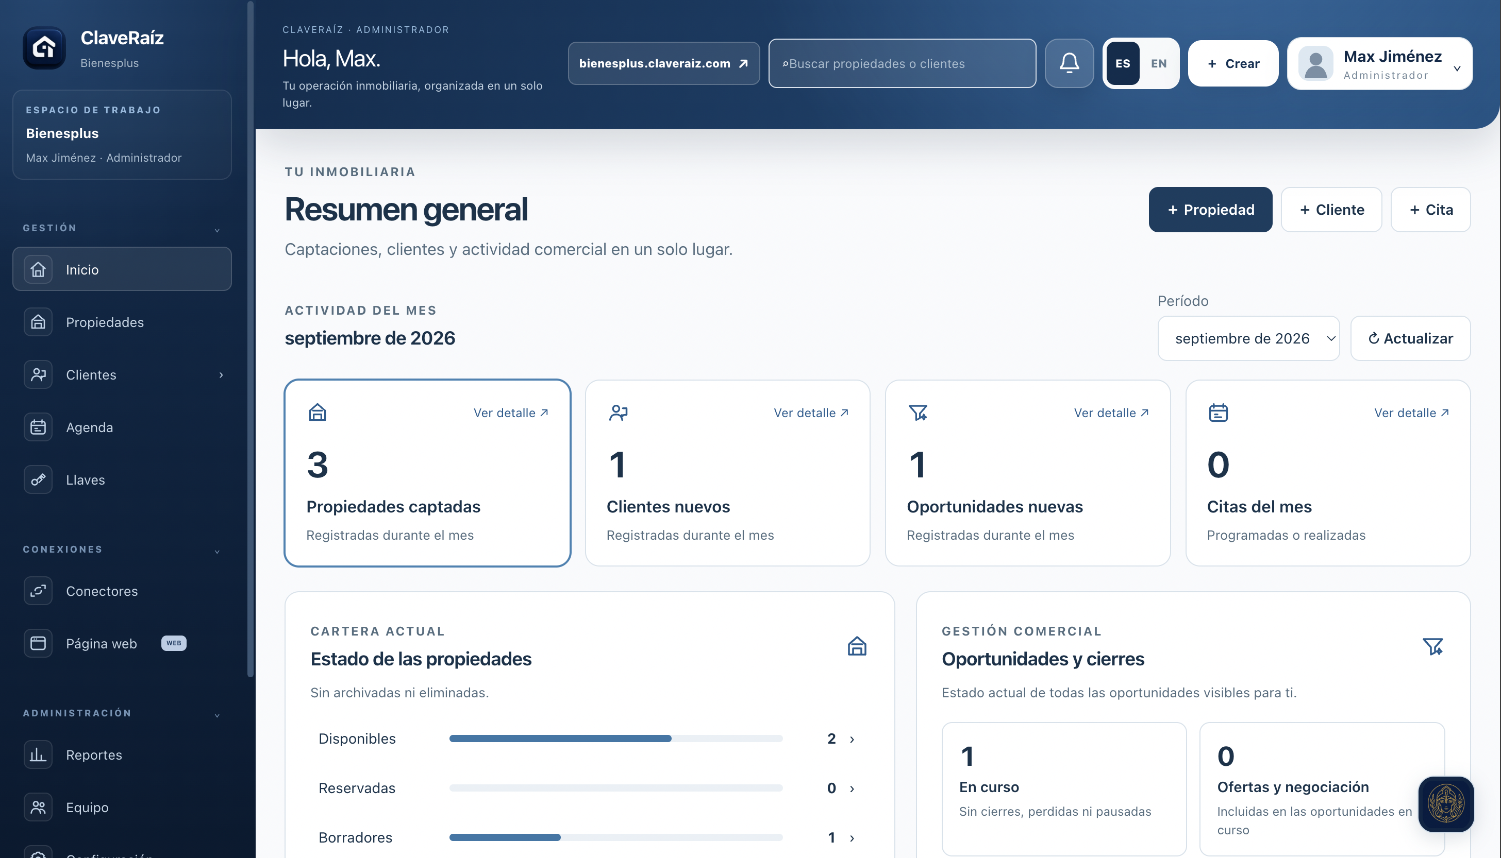Screen dimensions: 1501x858
Task: Collapse the Gestión sidebar section
Action: click(217, 230)
